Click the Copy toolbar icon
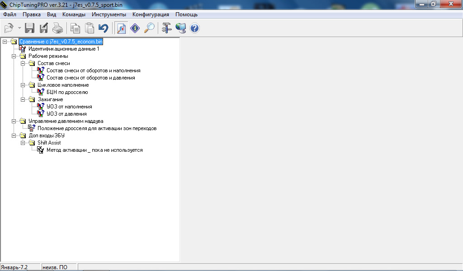The height and width of the screenshot is (271, 463). 76,28
